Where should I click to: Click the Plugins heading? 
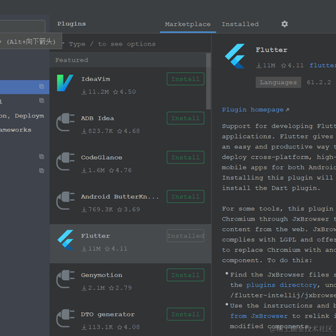pos(71,24)
